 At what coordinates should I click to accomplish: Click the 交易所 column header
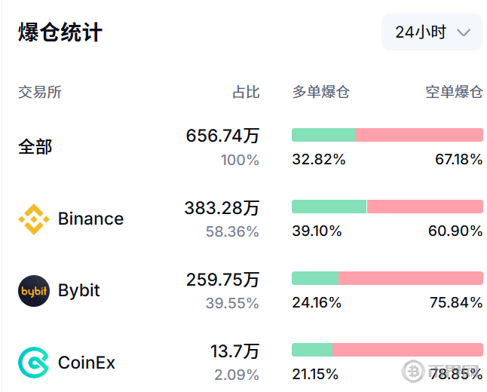40,92
